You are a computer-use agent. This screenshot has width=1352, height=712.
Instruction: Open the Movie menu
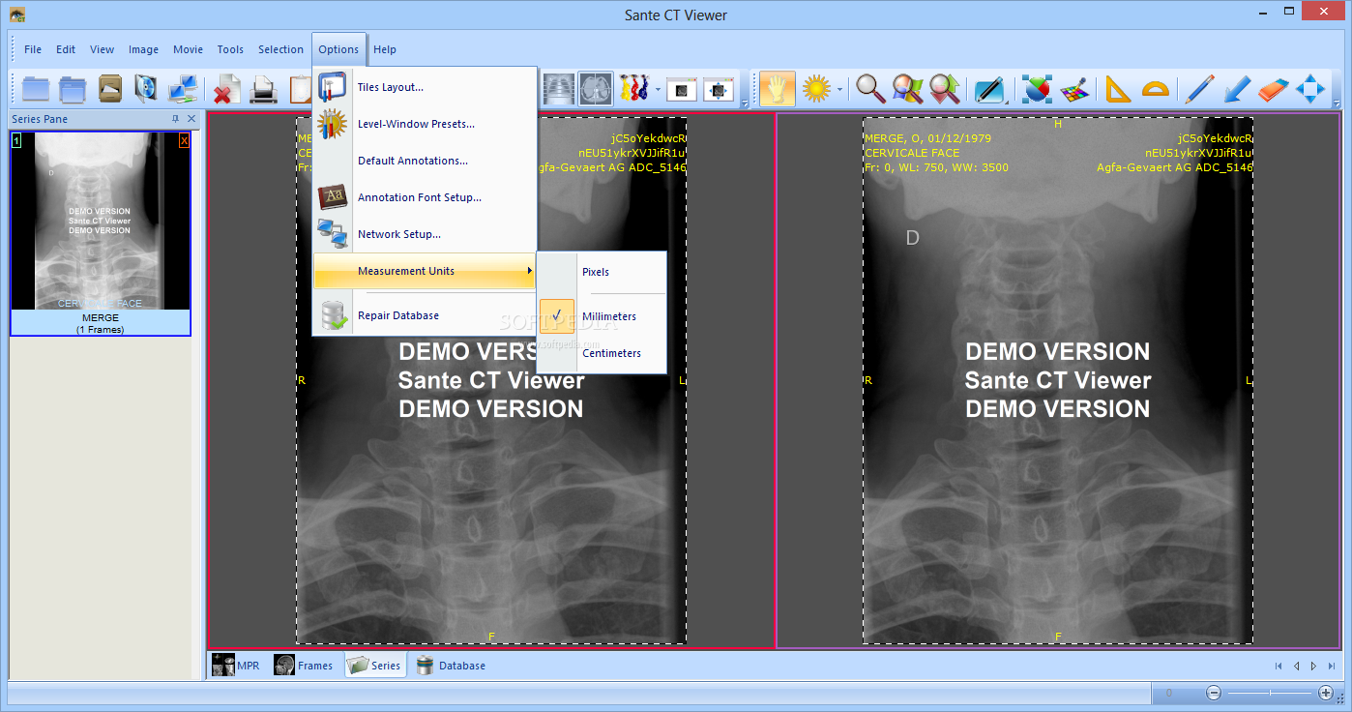pyautogui.click(x=188, y=49)
